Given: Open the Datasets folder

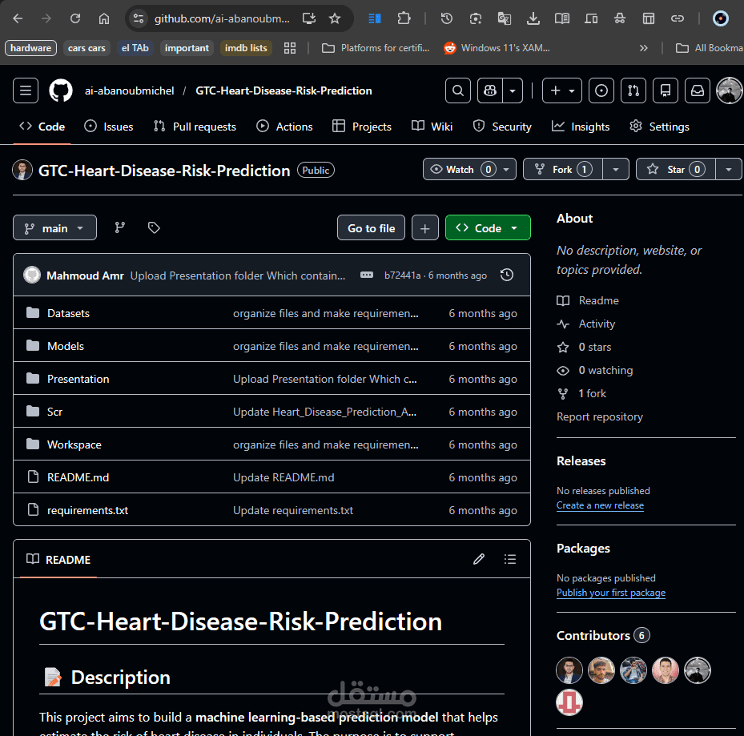Looking at the screenshot, I should click(68, 313).
